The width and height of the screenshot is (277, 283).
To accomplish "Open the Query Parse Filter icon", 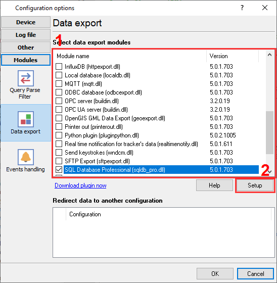I will (25, 78).
